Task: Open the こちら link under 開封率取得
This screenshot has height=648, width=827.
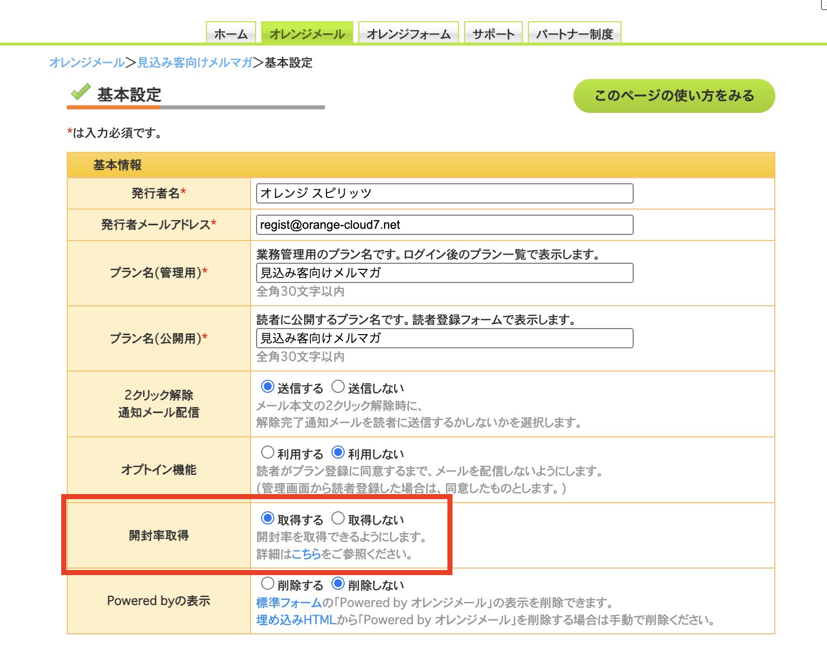Action: pyautogui.click(x=307, y=554)
